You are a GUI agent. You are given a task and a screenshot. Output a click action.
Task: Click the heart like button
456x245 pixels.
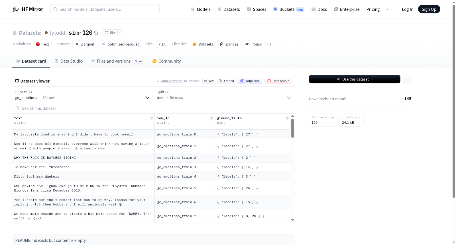pyautogui.click(x=110, y=33)
